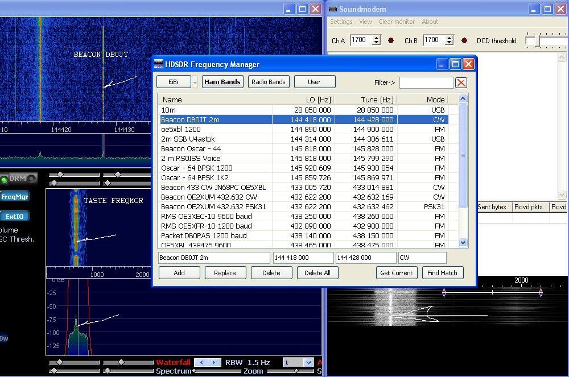Clear the filter with the red X icon
569x377 pixels.
point(461,82)
